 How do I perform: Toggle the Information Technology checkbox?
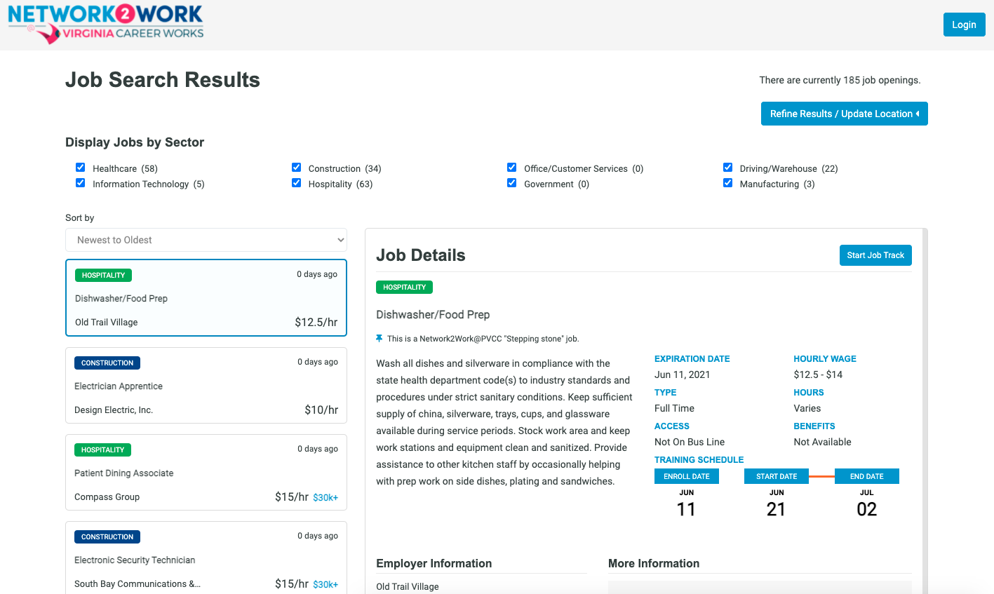pyautogui.click(x=81, y=183)
